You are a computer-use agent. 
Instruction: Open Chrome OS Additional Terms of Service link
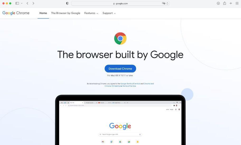[120, 86]
